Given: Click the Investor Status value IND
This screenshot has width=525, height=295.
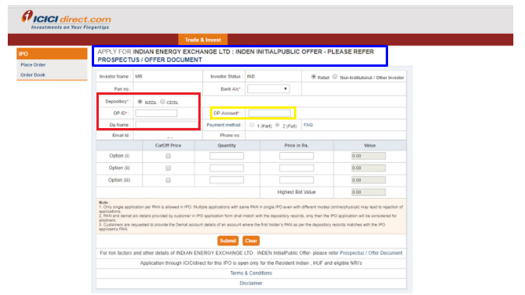Looking at the screenshot, I should [x=251, y=77].
